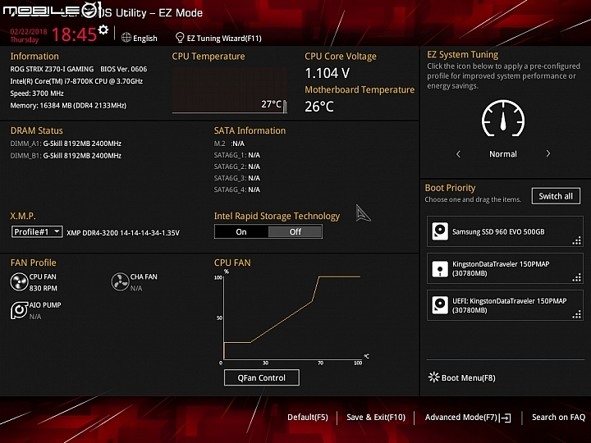Select the AIO PUMP icon
The width and height of the screenshot is (591, 443).
coord(19,310)
